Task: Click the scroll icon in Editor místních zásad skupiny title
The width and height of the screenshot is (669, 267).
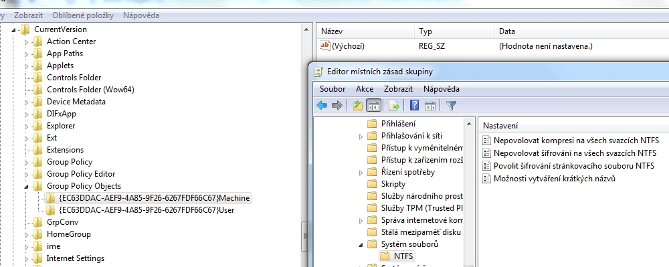Action: pyautogui.click(x=318, y=72)
